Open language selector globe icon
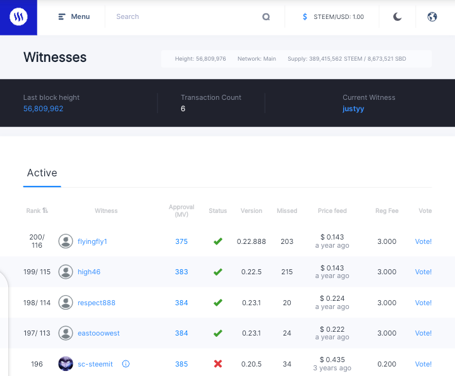The height and width of the screenshot is (376, 455). (x=432, y=17)
